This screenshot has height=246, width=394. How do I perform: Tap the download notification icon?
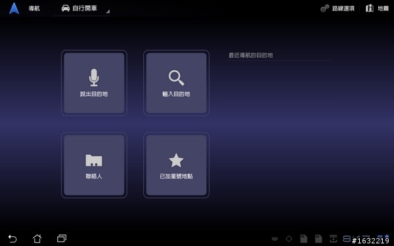coord(334,239)
